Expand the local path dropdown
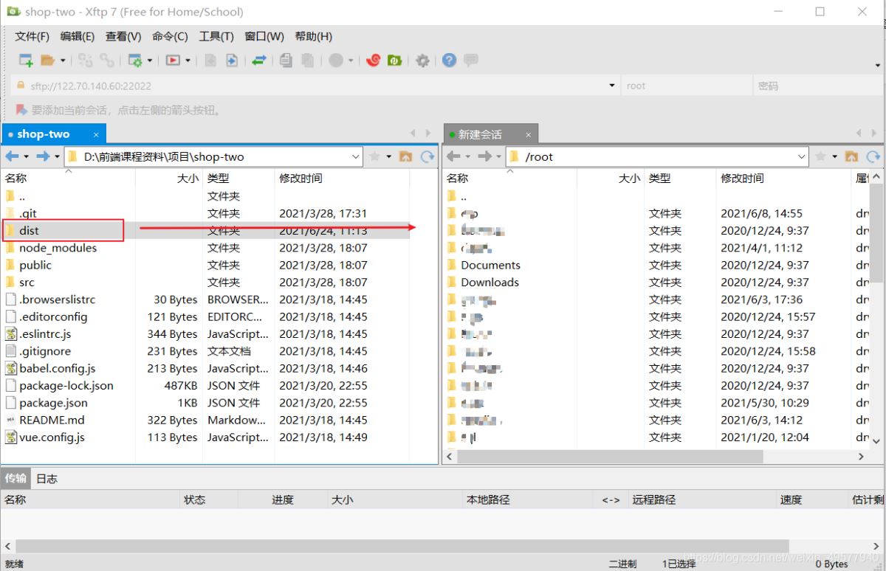886x571 pixels. (356, 156)
